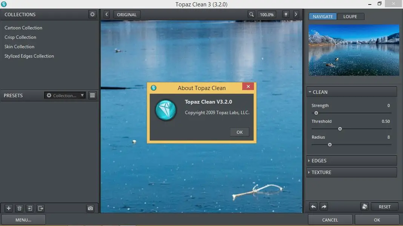Select Cartoon Collection
Screen dimensions: 403x226
pyautogui.click(x=23, y=28)
